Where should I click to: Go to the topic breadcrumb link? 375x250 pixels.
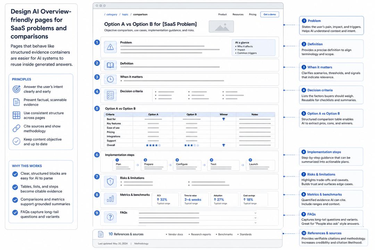[x=125, y=14]
